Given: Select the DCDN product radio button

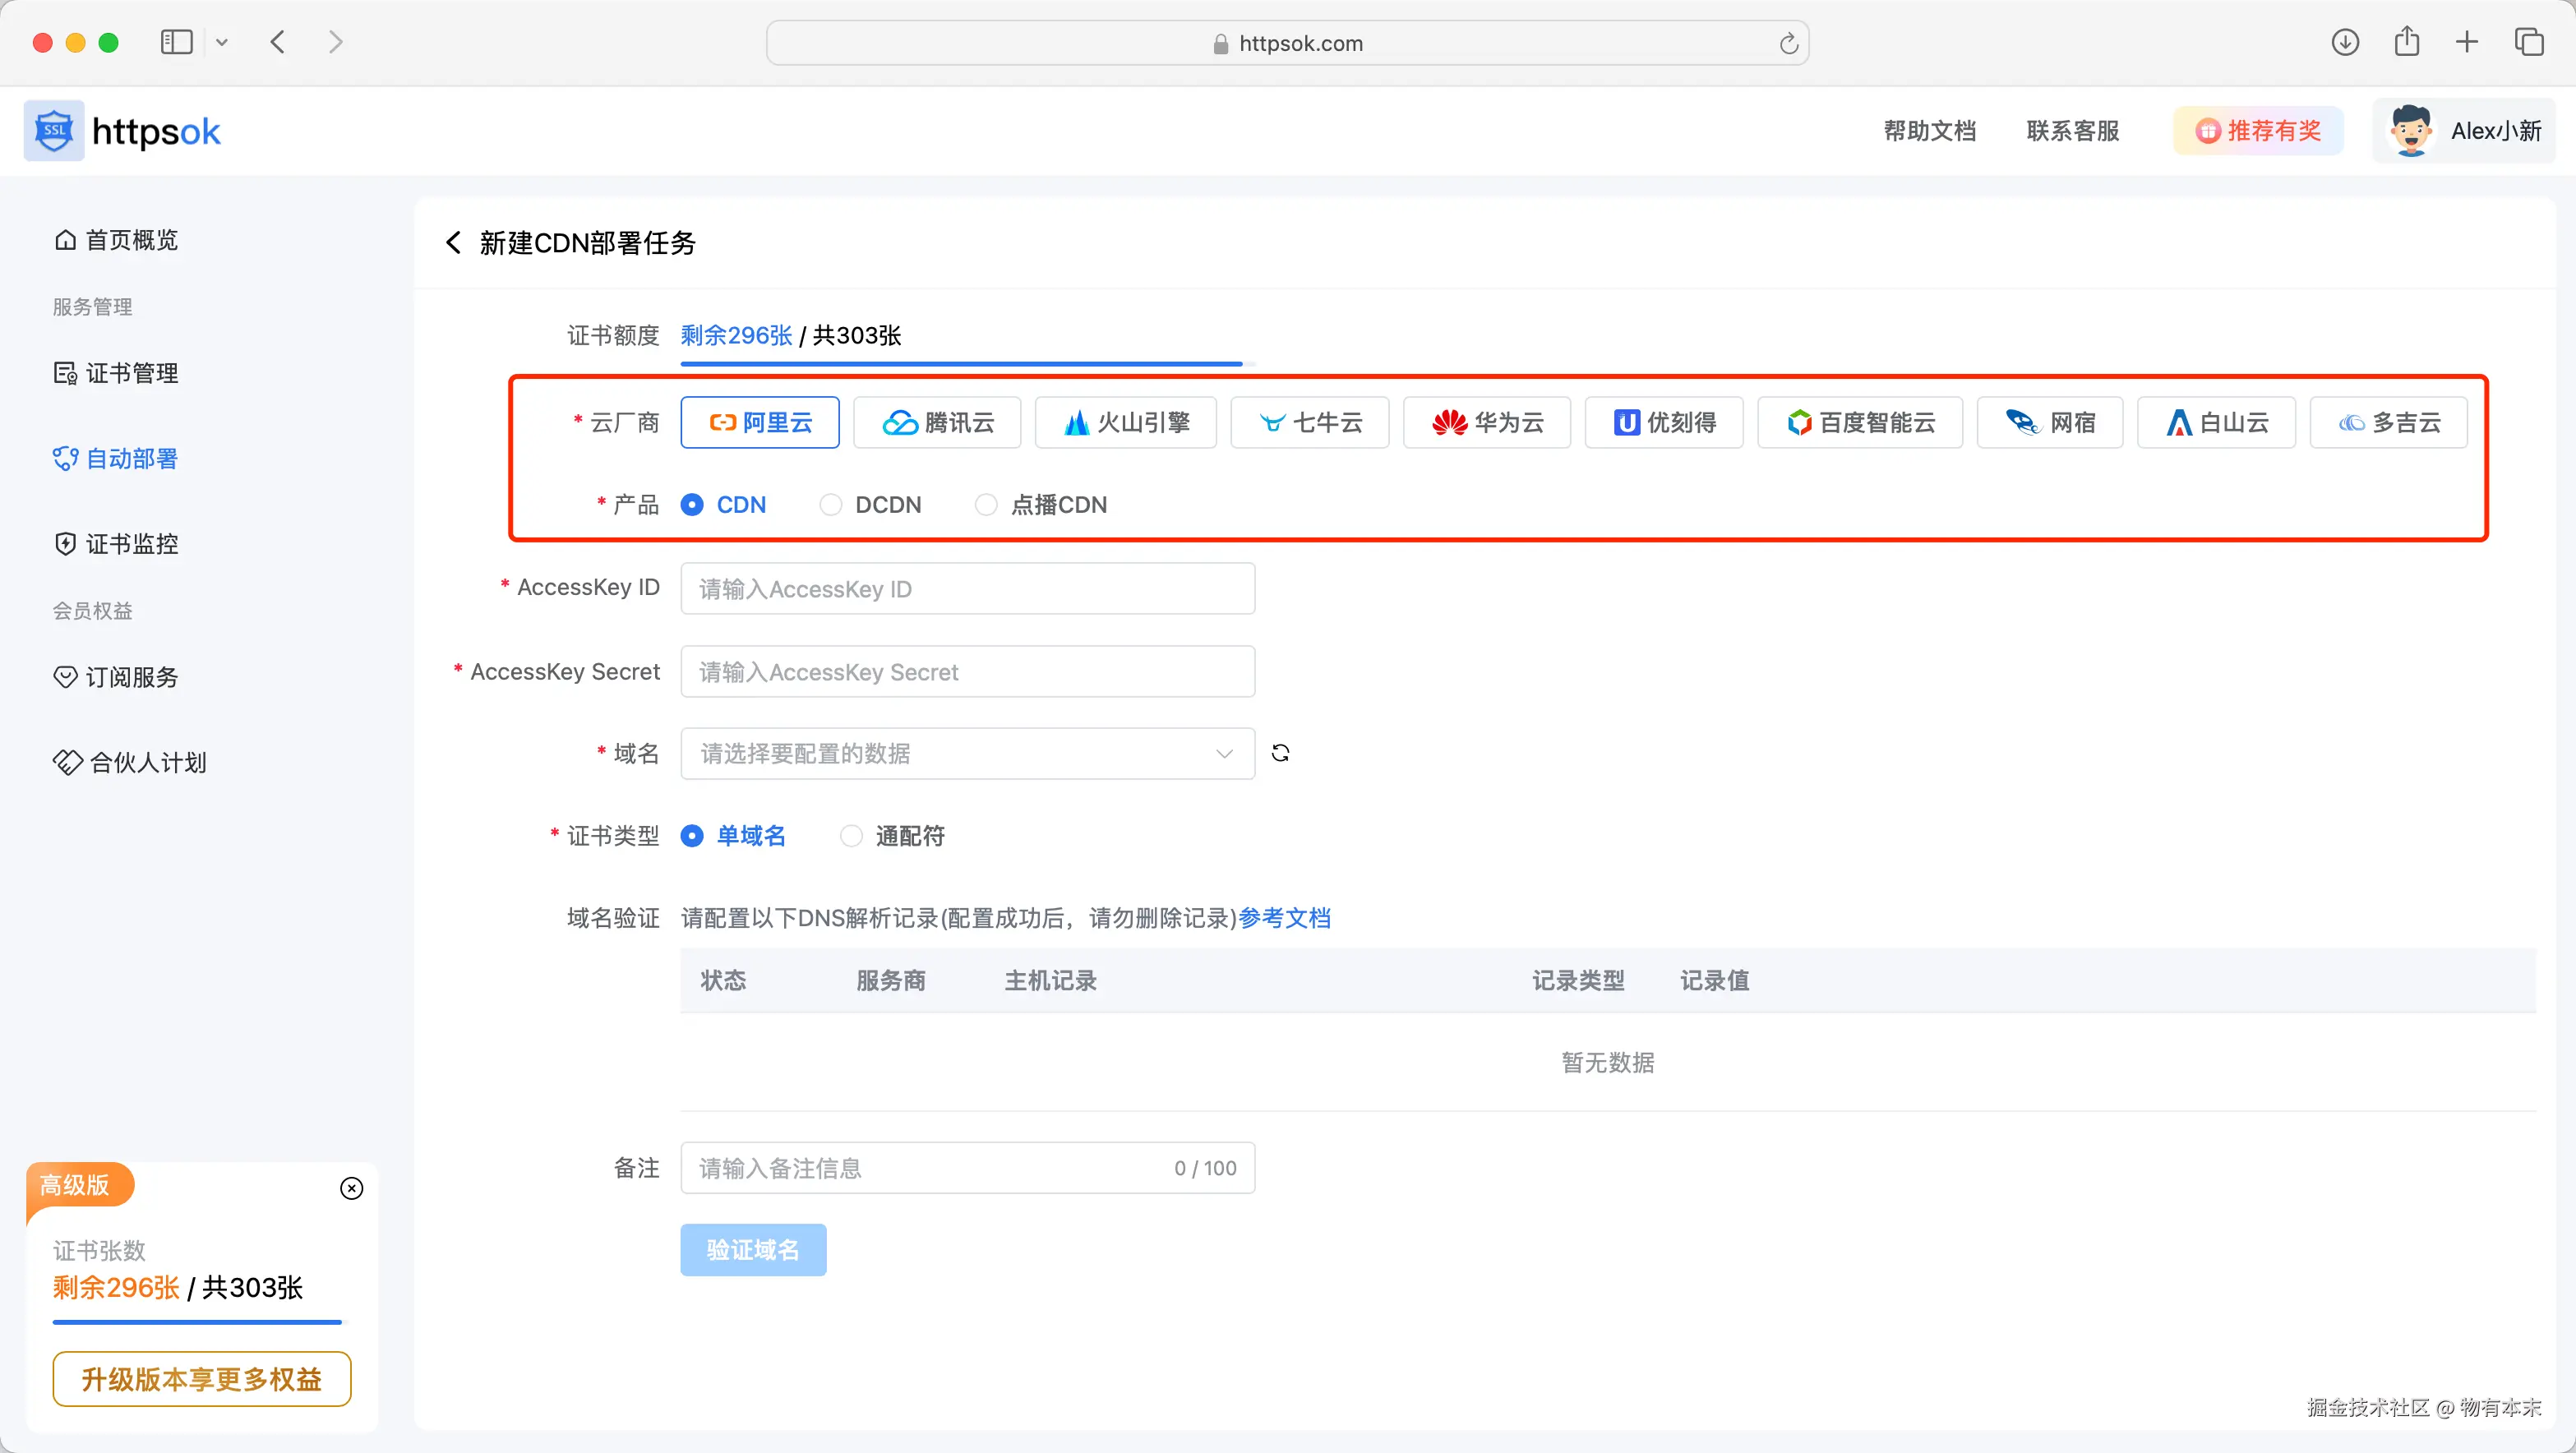Looking at the screenshot, I should coord(831,505).
